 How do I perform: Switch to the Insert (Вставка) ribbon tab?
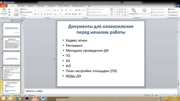pos(21,6)
